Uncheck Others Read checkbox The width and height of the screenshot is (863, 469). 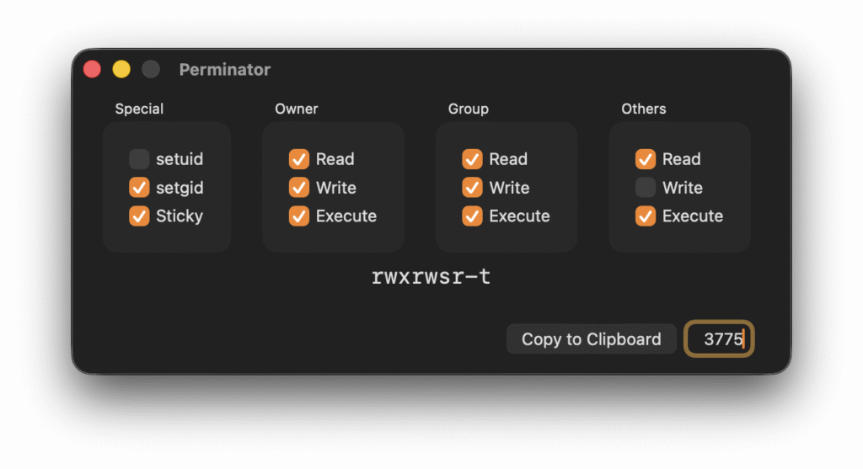[x=646, y=159]
